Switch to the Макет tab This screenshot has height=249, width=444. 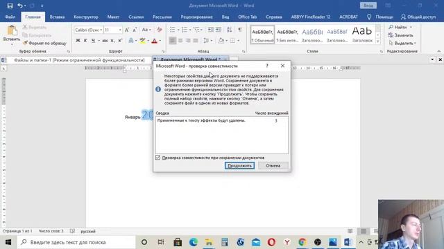(x=113, y=17)
